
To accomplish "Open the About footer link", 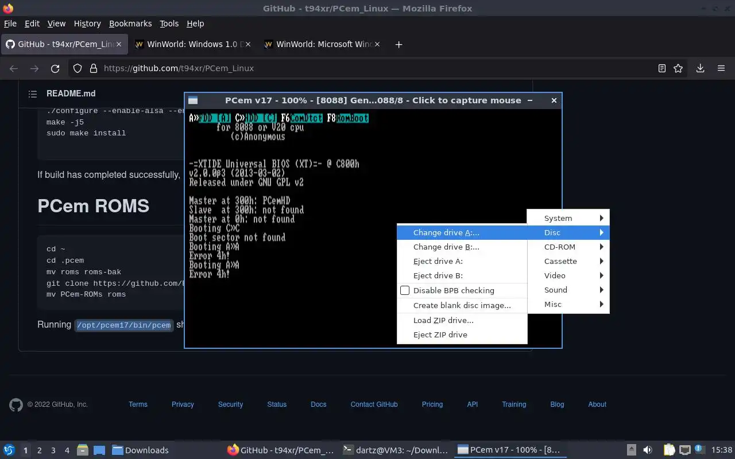I will [597, 404].
